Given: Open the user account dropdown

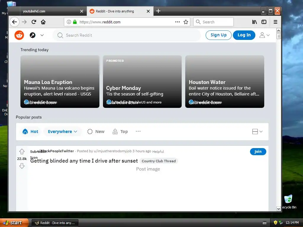Looking at the screenshot, I should click(264, 35).
